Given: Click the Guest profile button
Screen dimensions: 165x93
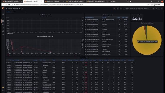Looking at the screenshot, I should (157, 5).
